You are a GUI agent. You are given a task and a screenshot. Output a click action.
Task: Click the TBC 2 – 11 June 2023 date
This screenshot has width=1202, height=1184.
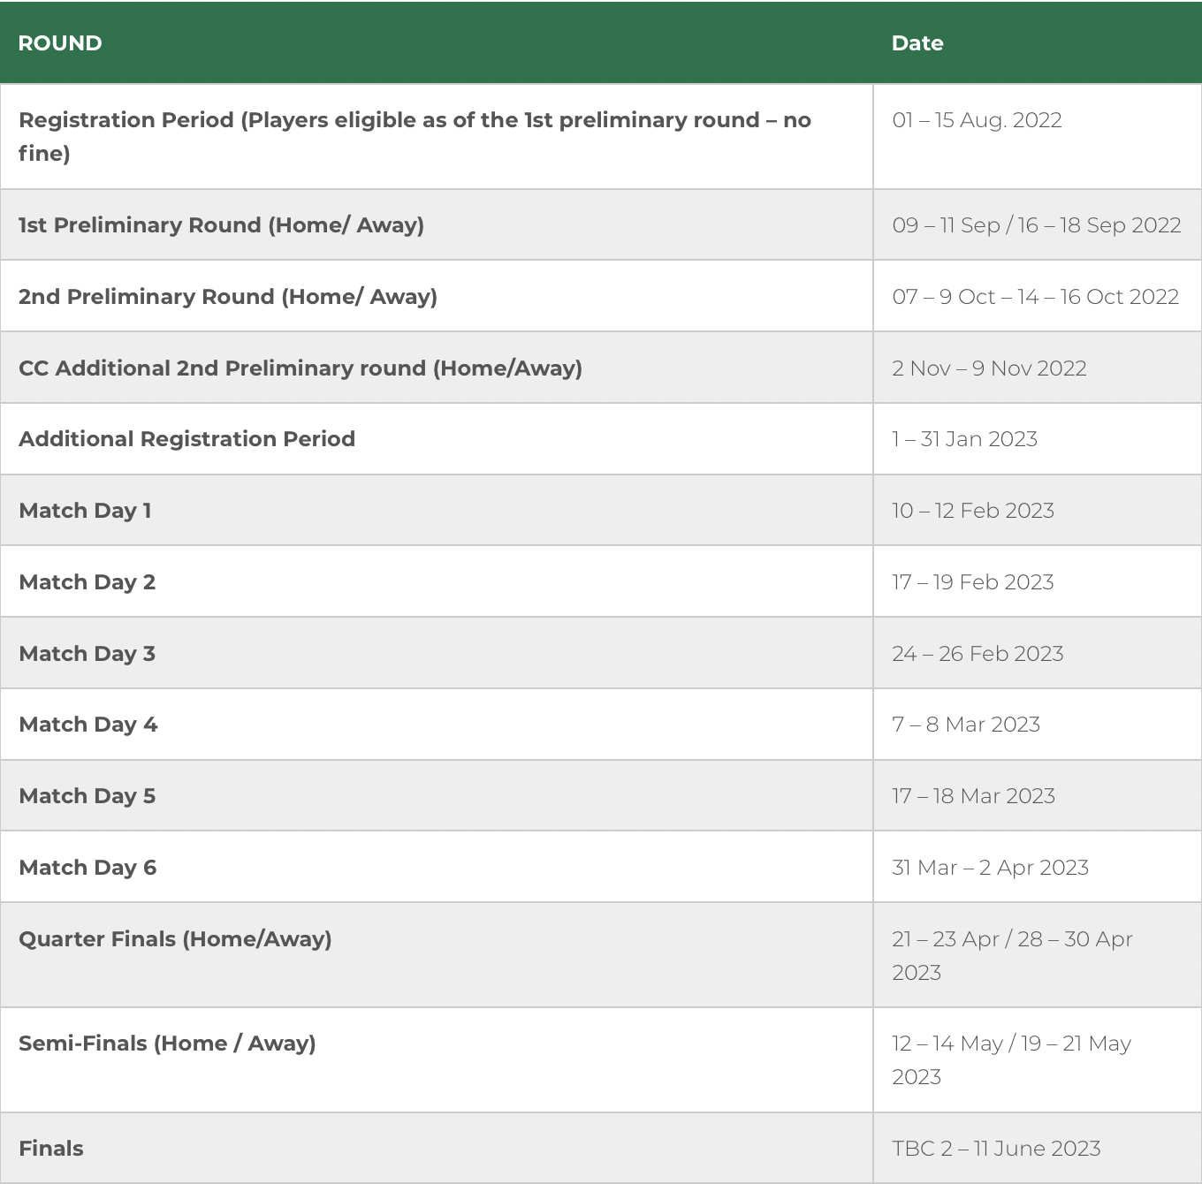coord(996,1149)
